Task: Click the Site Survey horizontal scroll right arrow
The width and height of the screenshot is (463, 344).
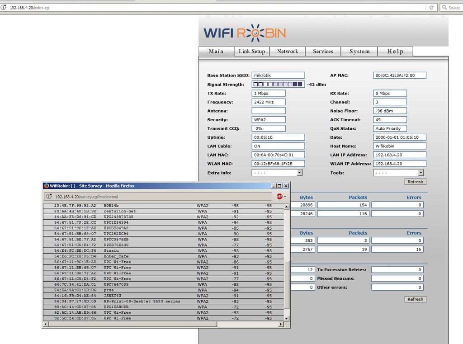Action: click(x=281, y=324)
